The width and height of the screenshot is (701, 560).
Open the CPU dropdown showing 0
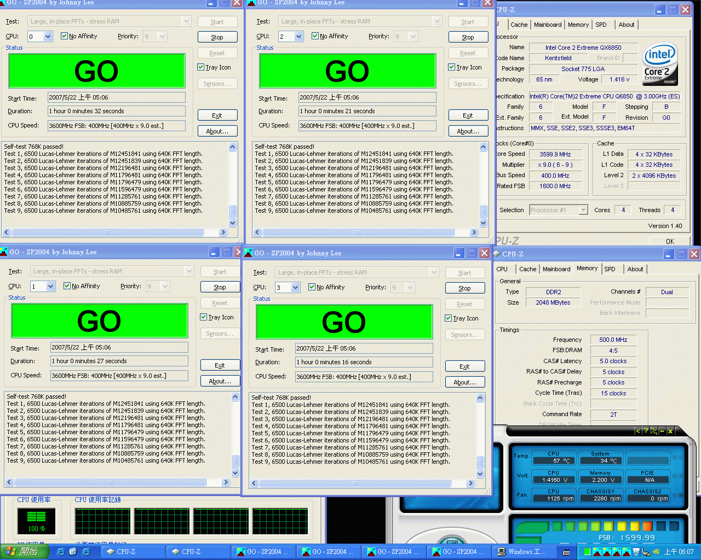[48, 37]
